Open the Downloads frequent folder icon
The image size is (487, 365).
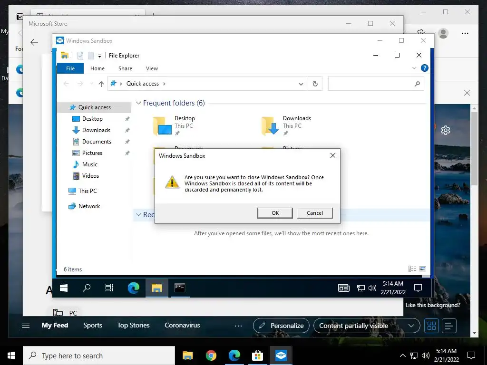click(271, 126)
